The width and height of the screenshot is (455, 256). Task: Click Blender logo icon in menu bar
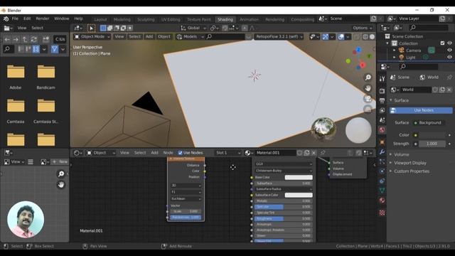coord(6,18)
